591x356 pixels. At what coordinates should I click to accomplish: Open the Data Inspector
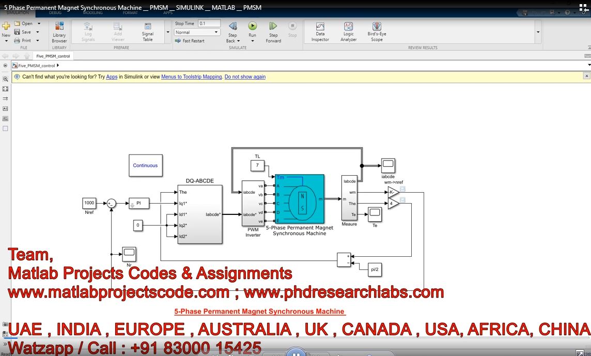[320, 31]
